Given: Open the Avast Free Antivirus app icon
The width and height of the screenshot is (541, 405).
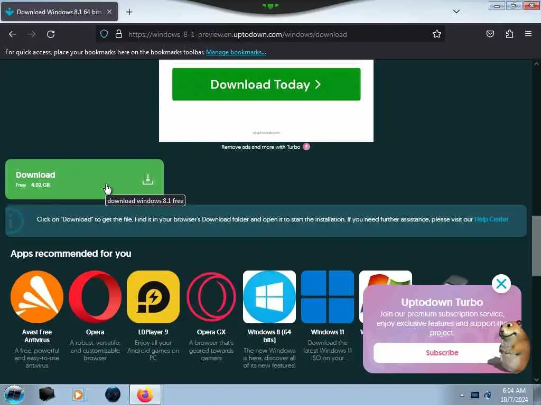Looking at the screenshot, I should coord(37,297).
